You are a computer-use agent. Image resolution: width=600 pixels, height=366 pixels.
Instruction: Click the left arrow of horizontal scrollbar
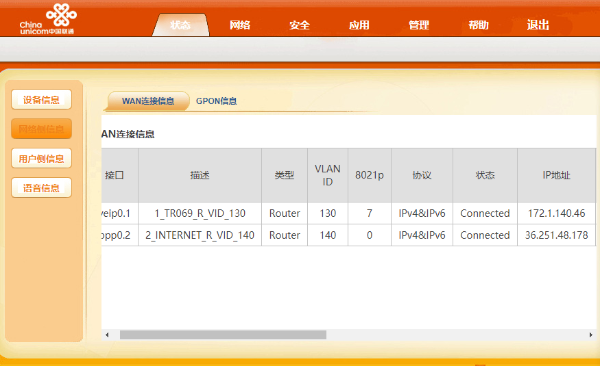tap(107, 335)
